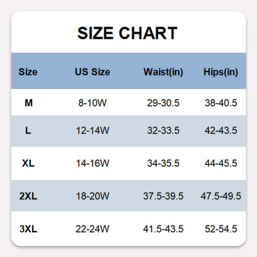Click the 8-10W US size cell
This screenshot has height=257, width=257.
coord(93,103)
